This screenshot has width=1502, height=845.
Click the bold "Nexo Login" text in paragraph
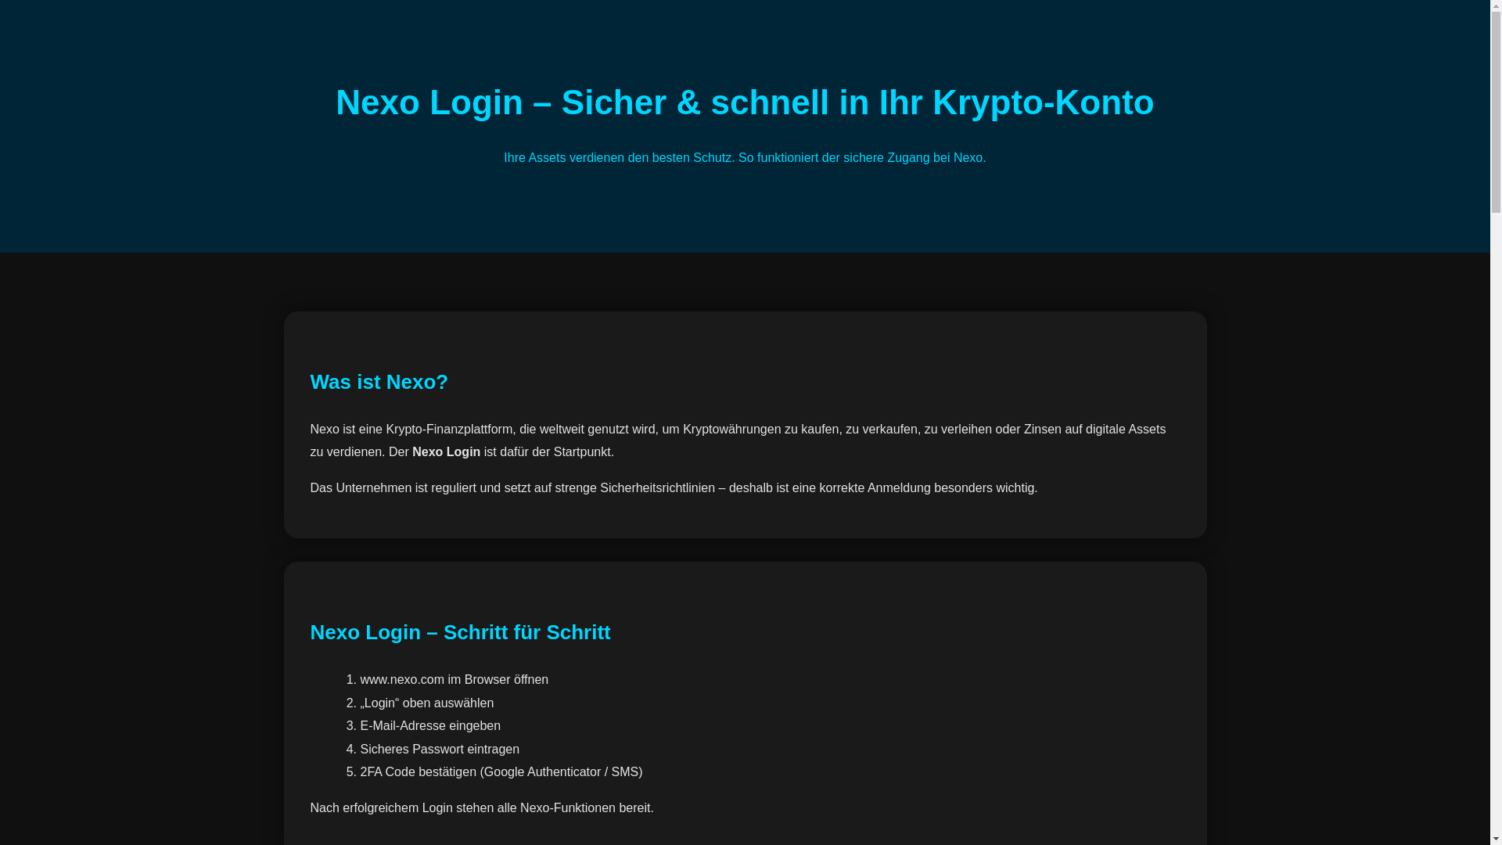(446, 452)
